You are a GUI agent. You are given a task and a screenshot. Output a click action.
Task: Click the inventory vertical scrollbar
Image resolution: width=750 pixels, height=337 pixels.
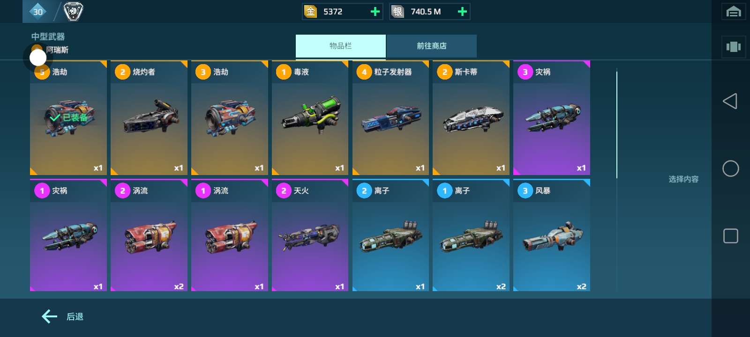click(x=617, y=125)
